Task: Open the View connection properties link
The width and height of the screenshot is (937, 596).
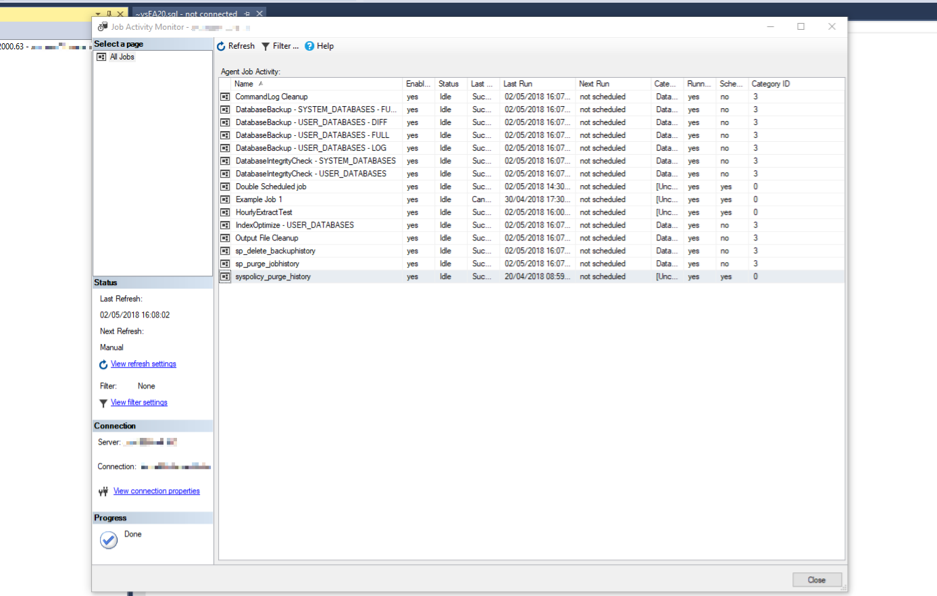Action: click(156, 491)
